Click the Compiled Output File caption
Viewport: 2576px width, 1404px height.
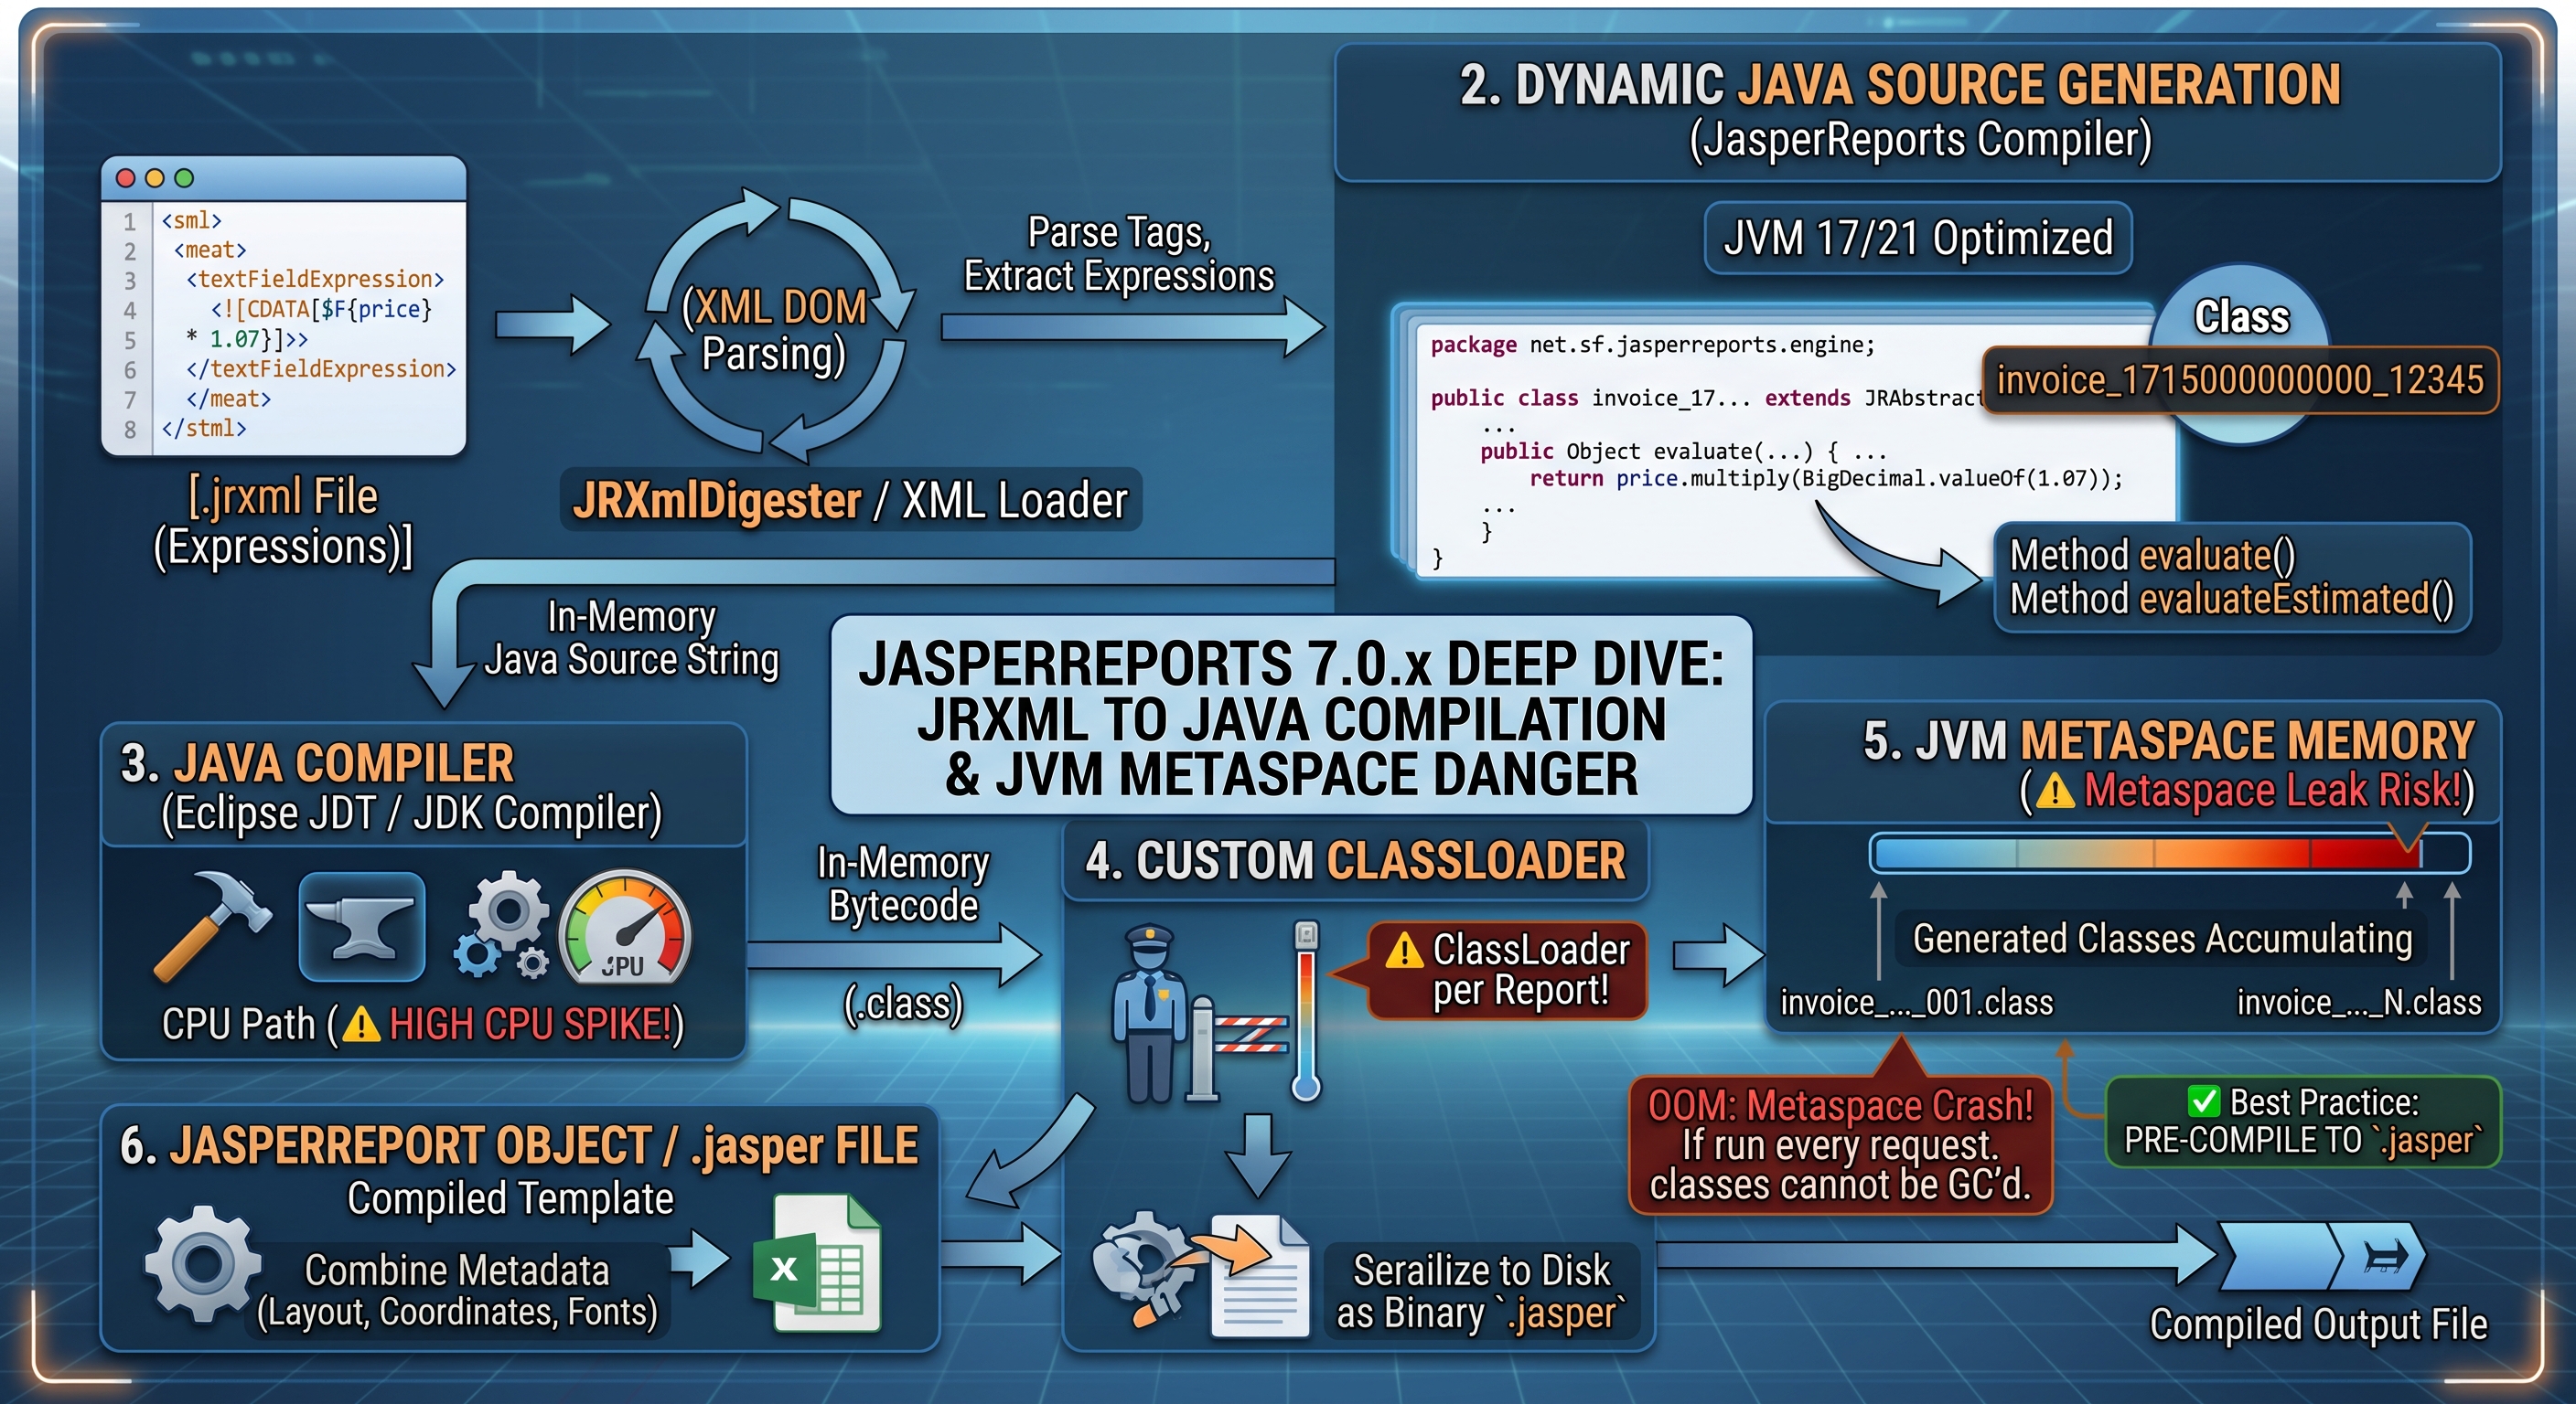2318,1325
